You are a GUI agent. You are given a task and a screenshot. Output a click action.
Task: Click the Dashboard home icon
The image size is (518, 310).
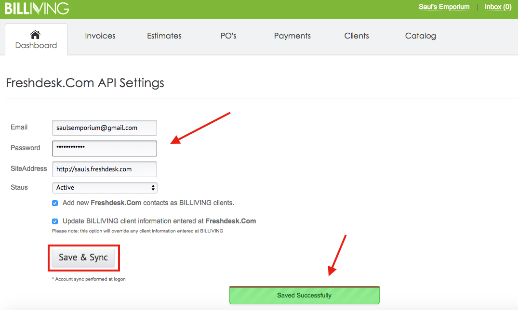(x=35, y=35)
